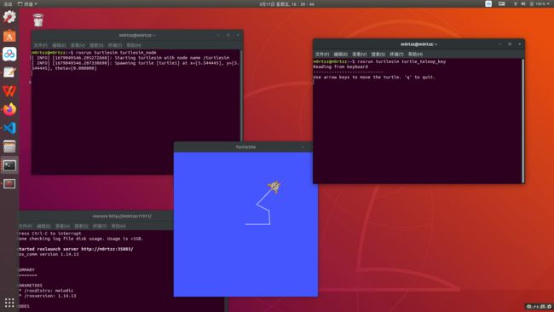The height and width of the screenshot is (312, 554).
Task: Open Edit menu in roscore terminal
Action: pyautogui.click(x=43, y=226)
